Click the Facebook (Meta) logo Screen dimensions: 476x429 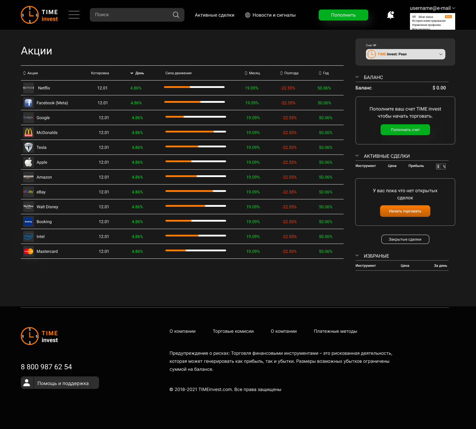click(x=29, y=103)
